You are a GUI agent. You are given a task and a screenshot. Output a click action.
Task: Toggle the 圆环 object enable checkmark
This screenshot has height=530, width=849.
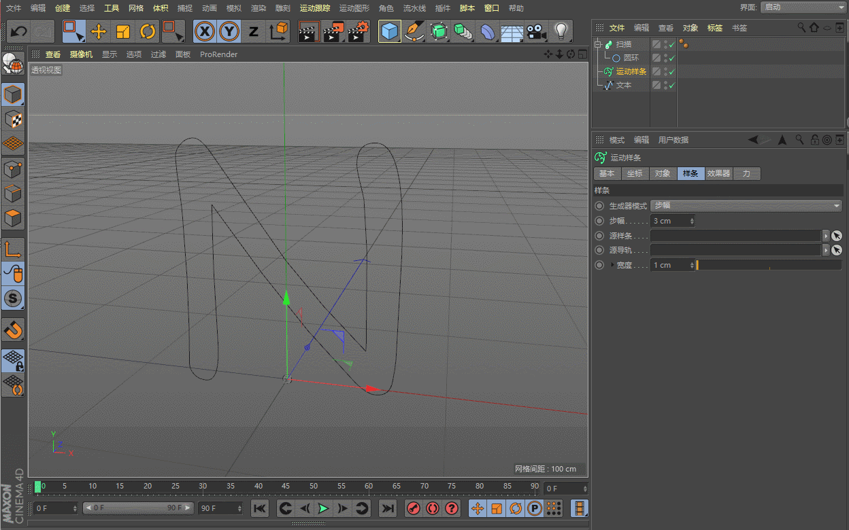pyautogui.click(x=672, y=58)
